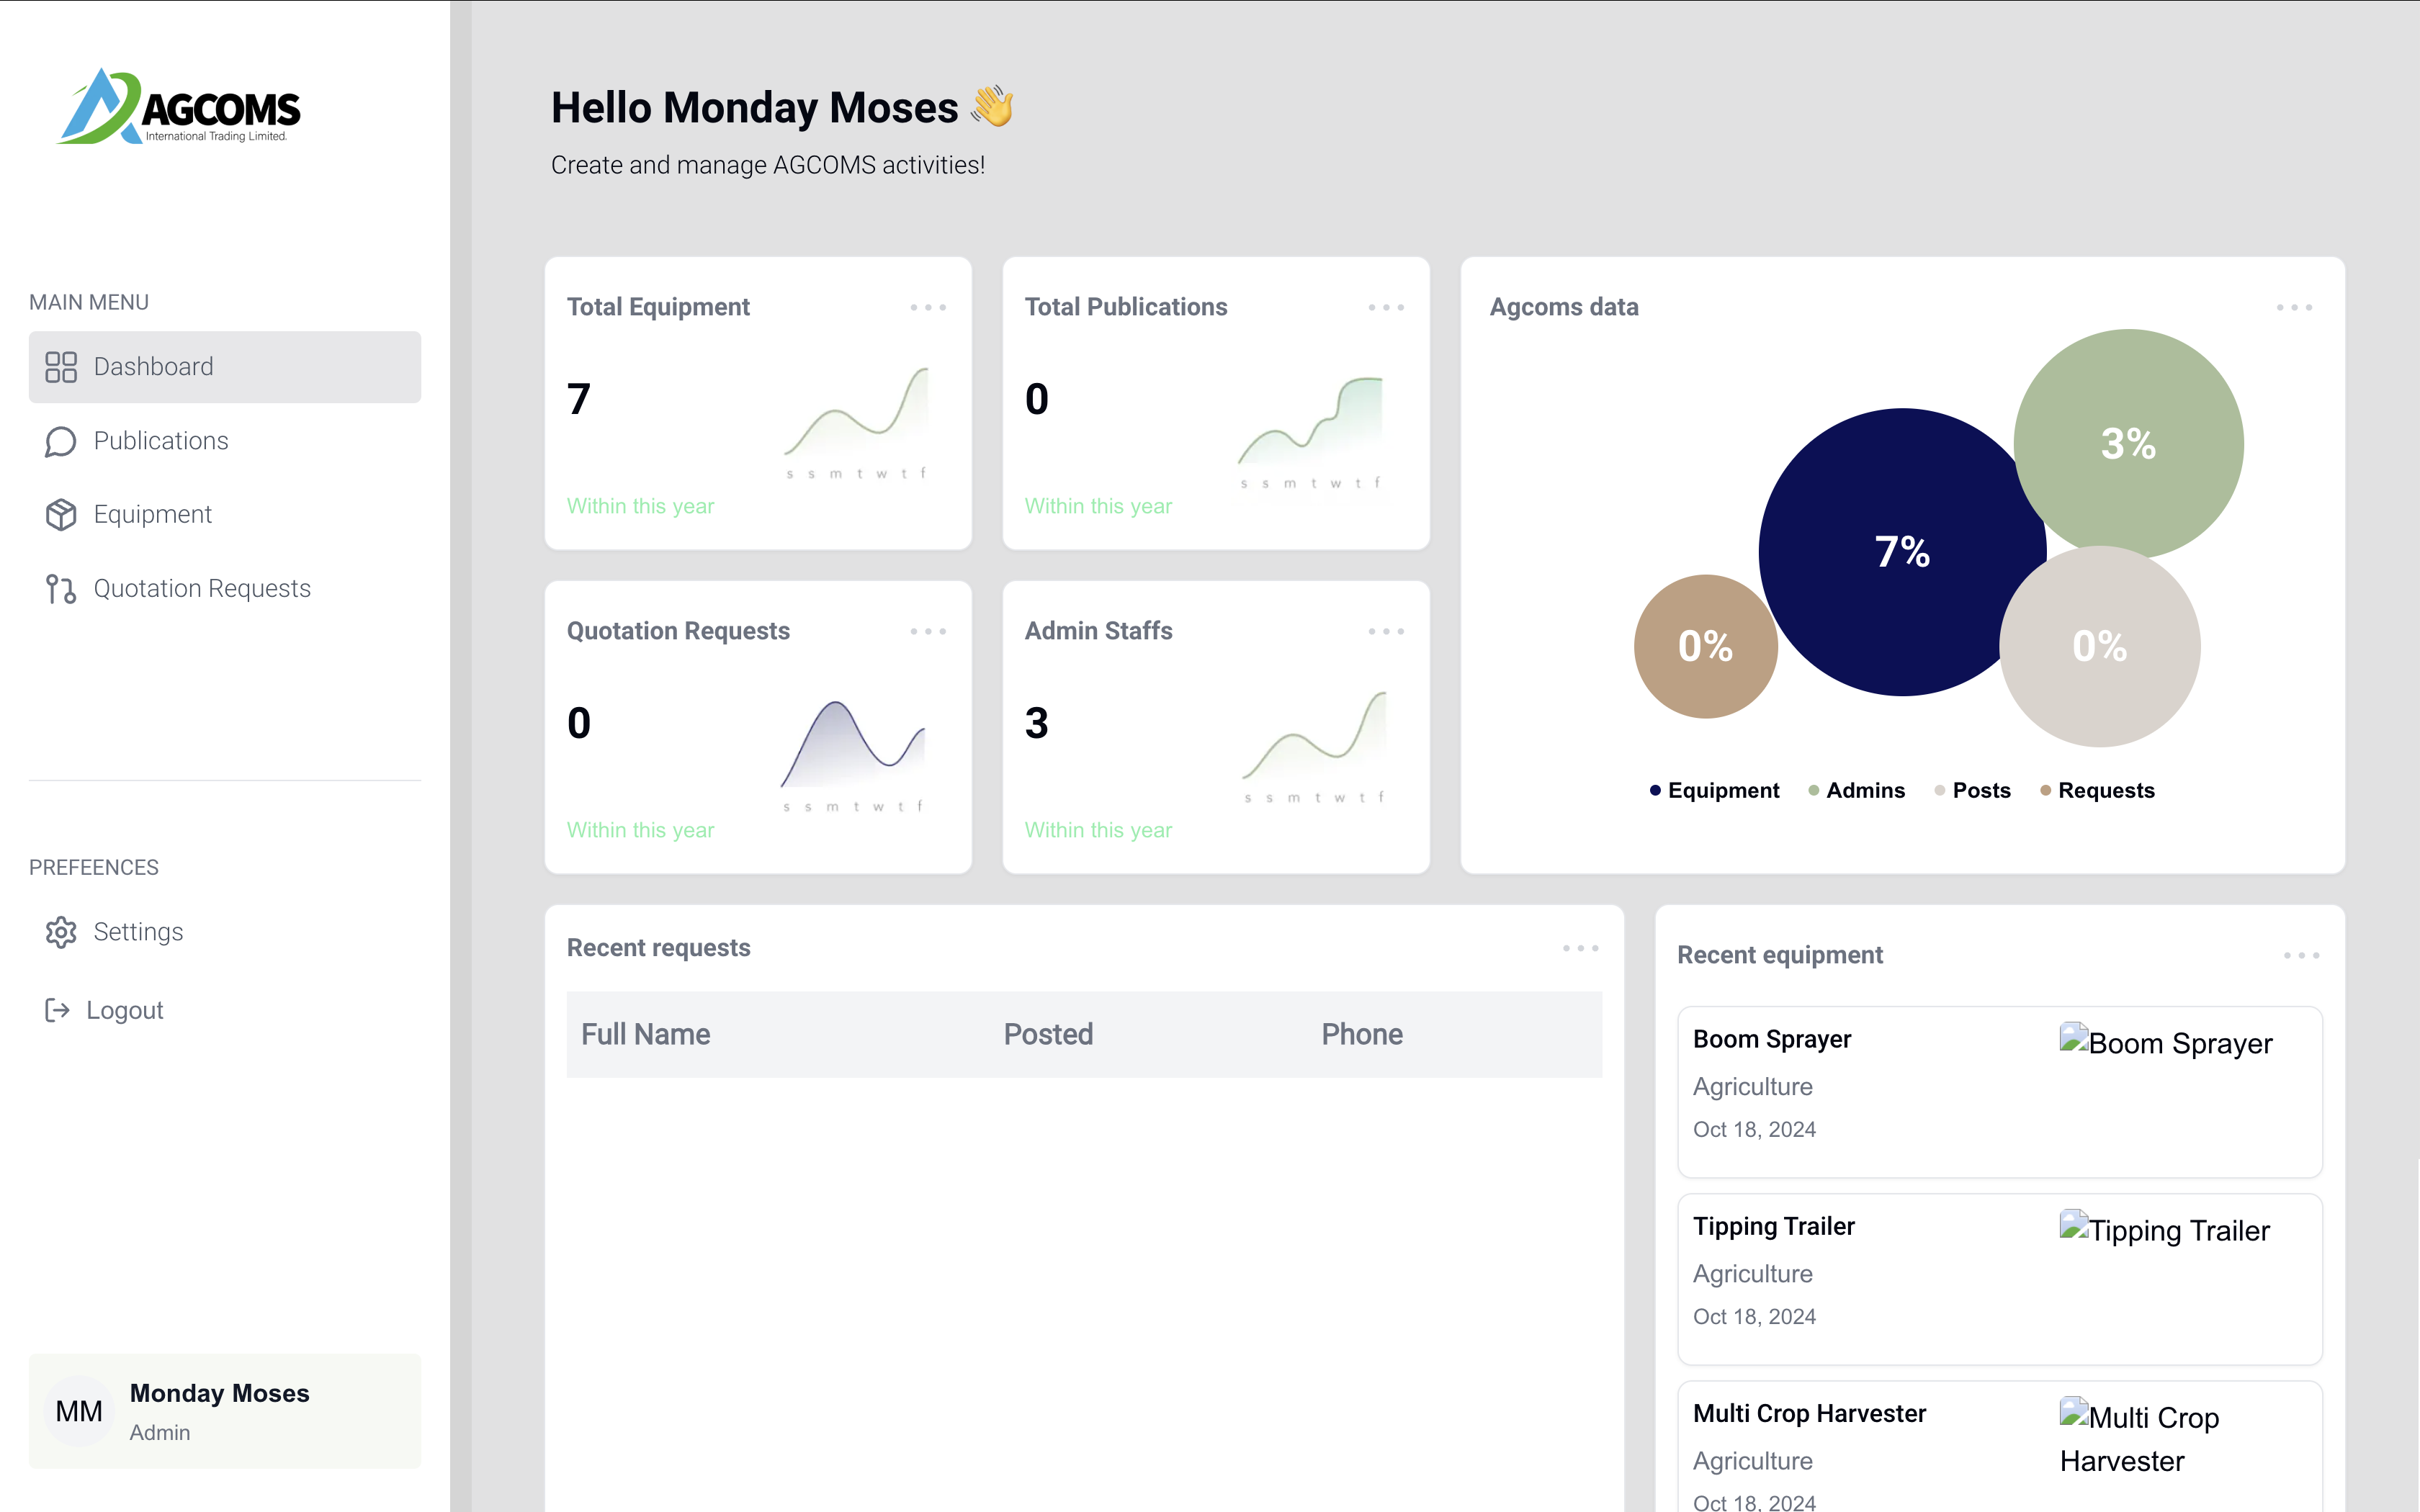Toggle Equipment series in chart legend
Image resolution: width=2420 pixels, height=1512 pixels.
[1715, 790]
